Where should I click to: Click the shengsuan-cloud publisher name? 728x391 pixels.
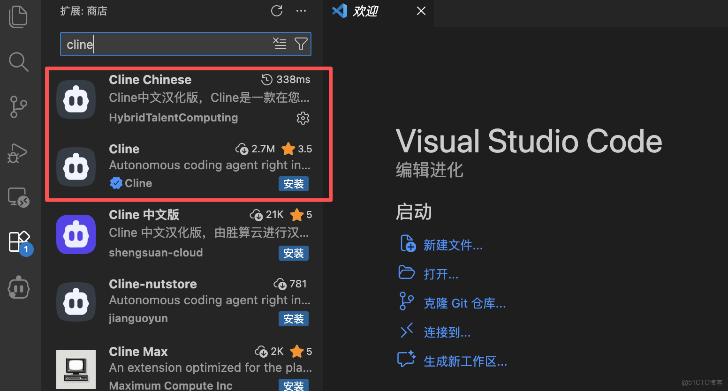[156, 253]
